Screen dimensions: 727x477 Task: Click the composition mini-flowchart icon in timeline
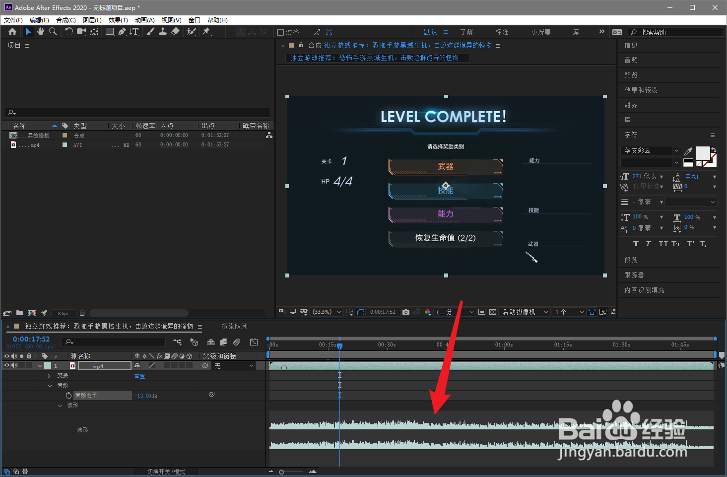point(177,342)
